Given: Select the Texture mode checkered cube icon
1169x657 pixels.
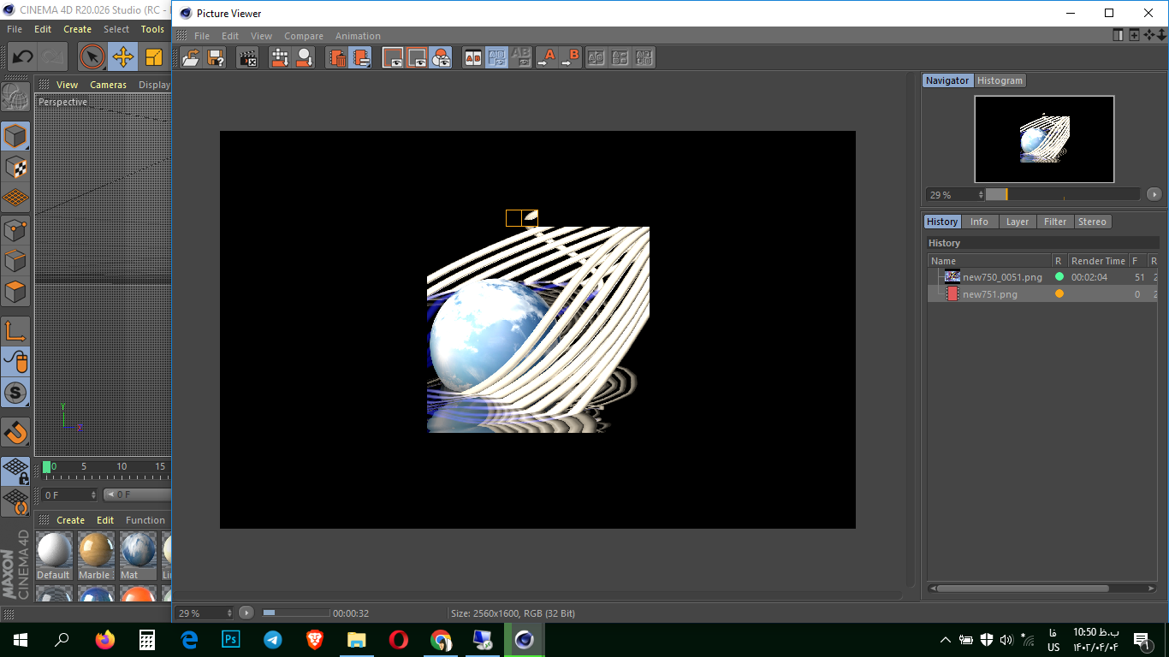Looking at the screenshot, I should (15, 167).
